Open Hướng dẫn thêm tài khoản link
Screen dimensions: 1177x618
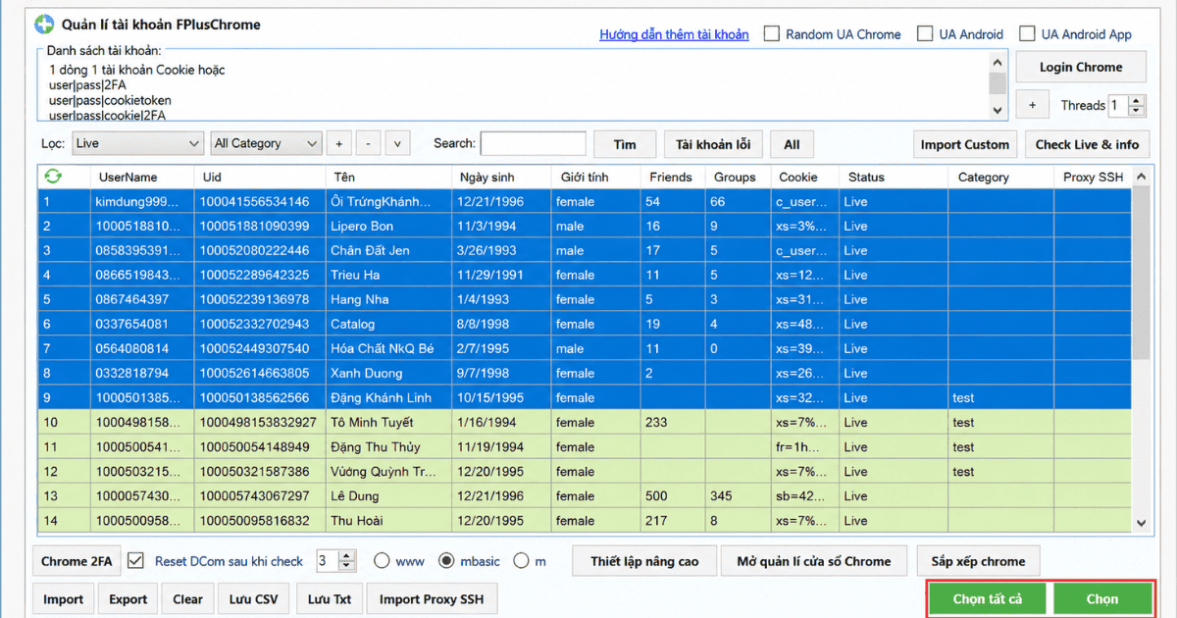click(674, 34)
